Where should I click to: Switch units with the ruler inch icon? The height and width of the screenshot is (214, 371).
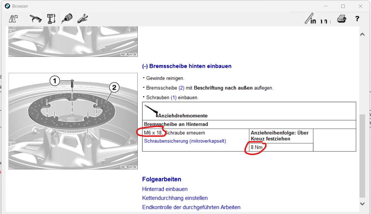coord(311,19)
